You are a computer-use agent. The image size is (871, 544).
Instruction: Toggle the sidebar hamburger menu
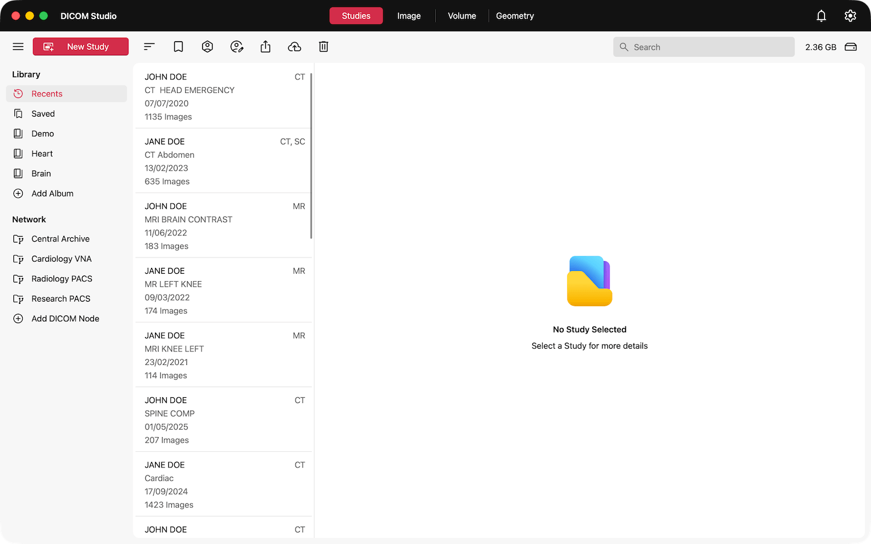[x=18, y=46]
